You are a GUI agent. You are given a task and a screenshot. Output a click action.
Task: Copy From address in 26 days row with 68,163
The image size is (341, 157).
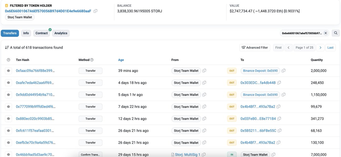click(204, 131)
